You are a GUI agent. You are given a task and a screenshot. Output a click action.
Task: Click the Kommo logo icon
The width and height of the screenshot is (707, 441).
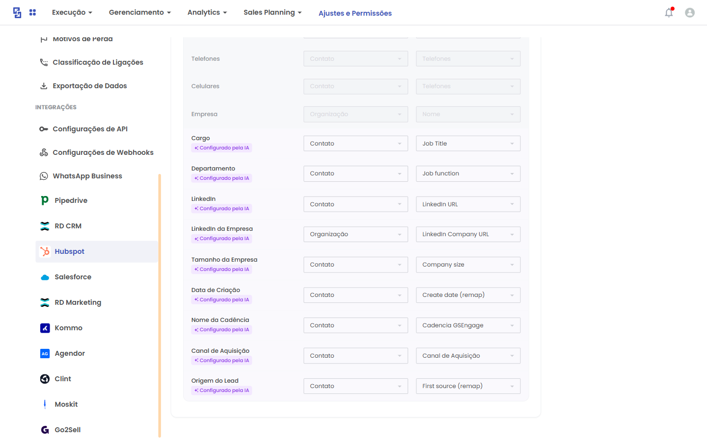[x=45, y=328]
